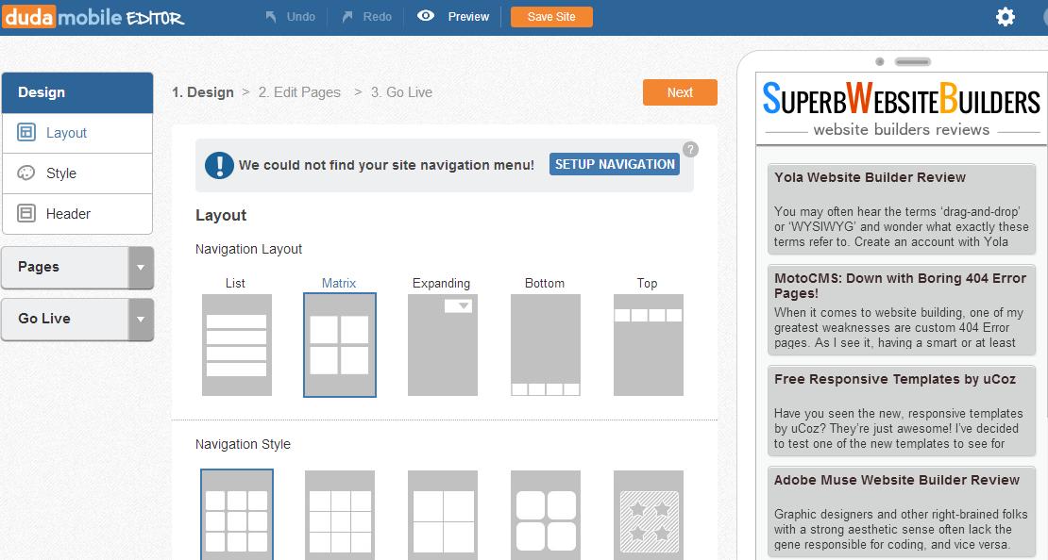Go to step 3. Go Live breadcrumb
Screen dimensions: 1048x560
(x=401, y=92)
